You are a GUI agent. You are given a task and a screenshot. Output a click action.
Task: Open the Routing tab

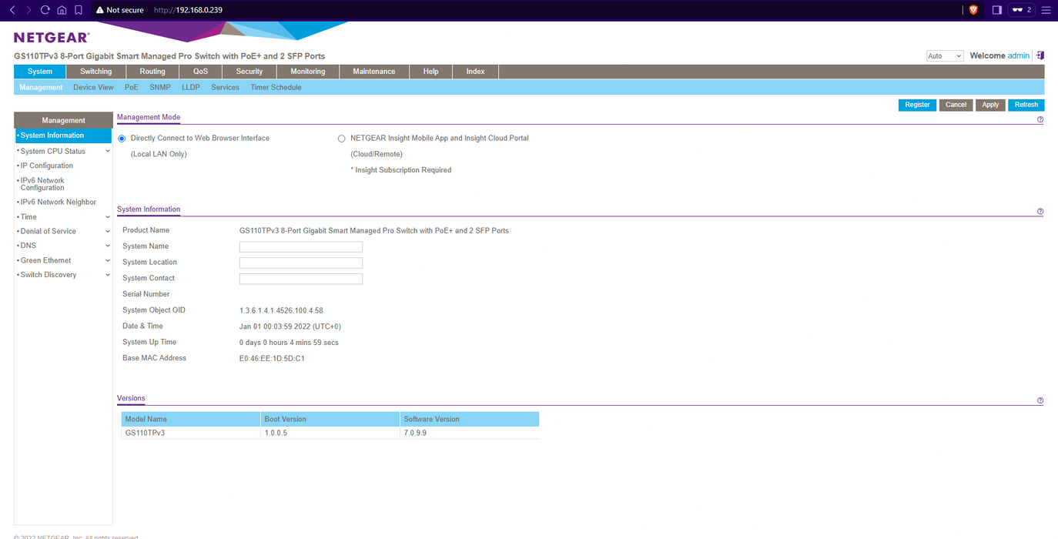tap(152, 72)
